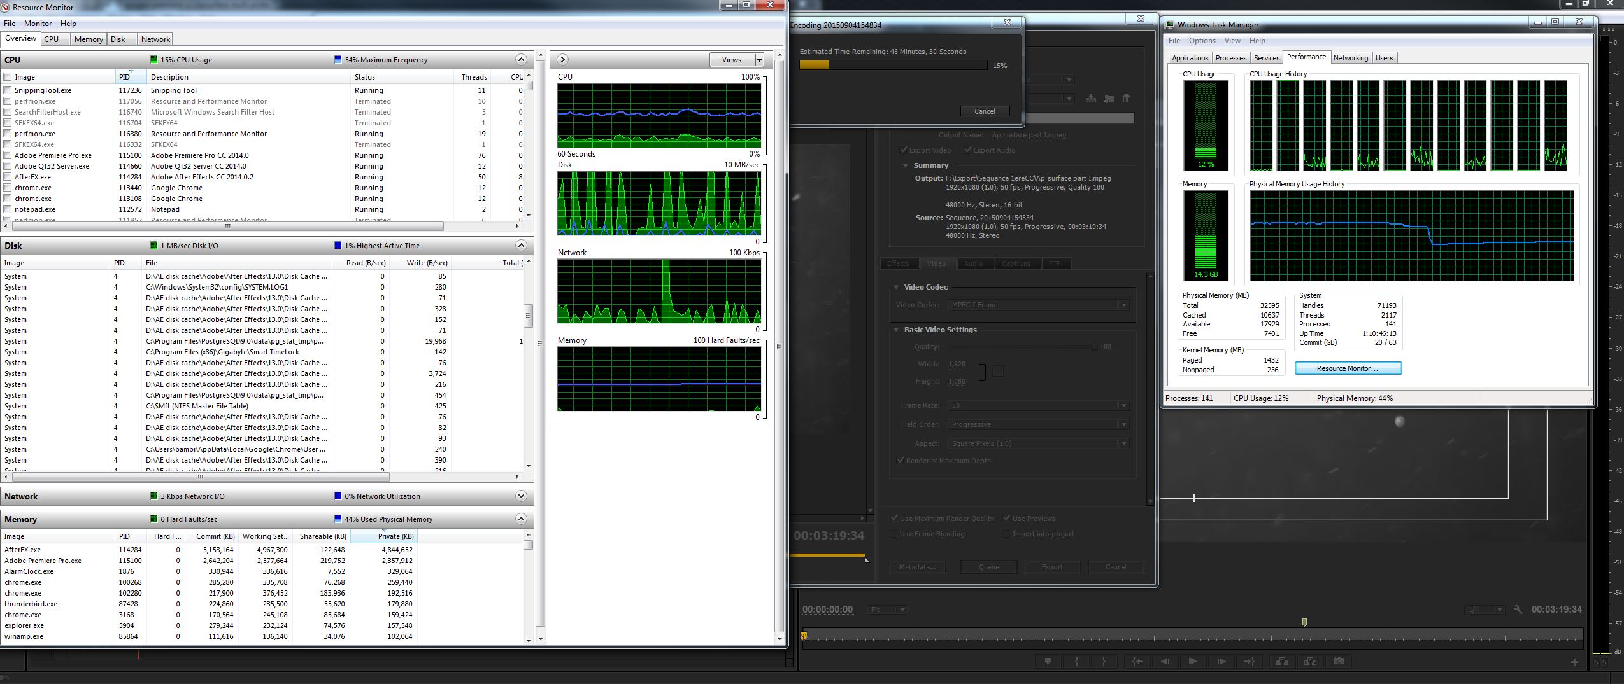Click the Metadata... button
Image resolution: width=1624 pixels, height=684 pixels.
(917, 567)
